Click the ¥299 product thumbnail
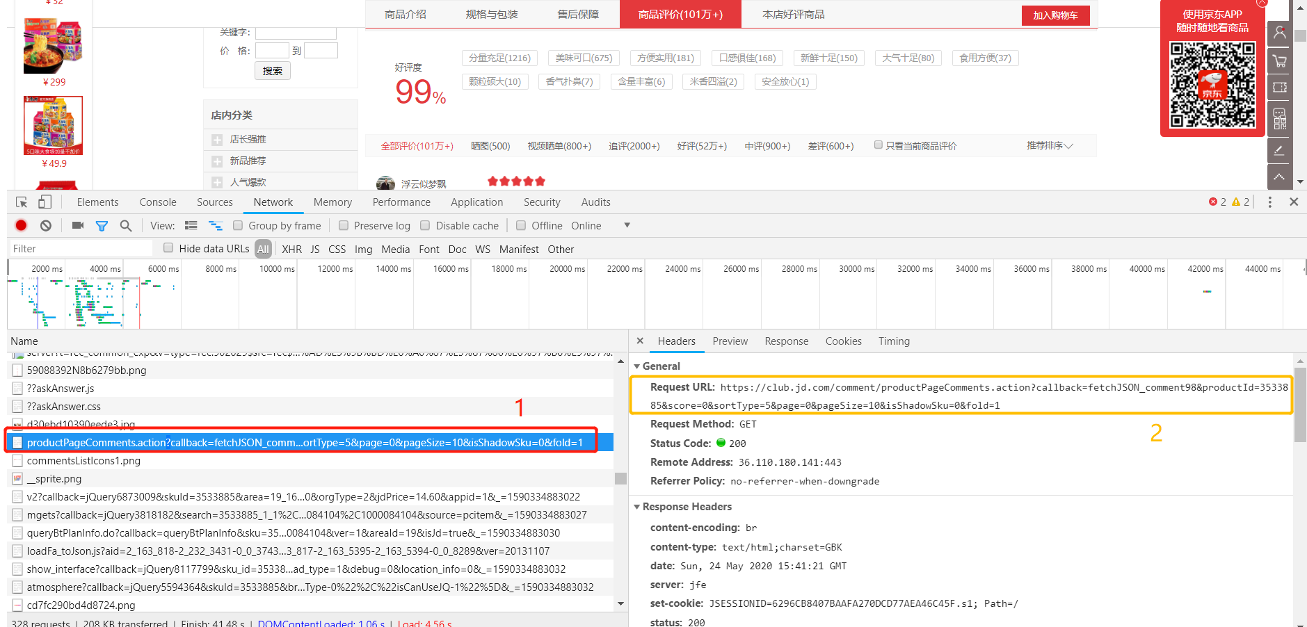 click(54, 46)
